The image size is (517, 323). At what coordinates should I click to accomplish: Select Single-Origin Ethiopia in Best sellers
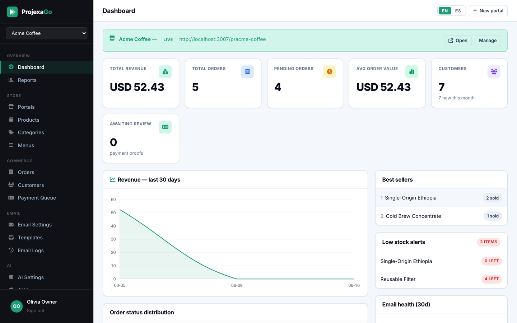(441, 198)
